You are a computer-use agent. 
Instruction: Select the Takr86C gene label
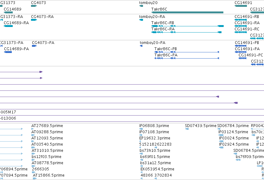pyautogui.click(x=159, y=9)
